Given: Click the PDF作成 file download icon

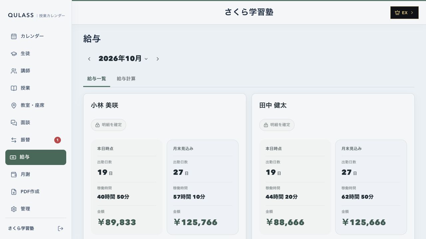Looking at the screenshot, I should [x=14, y=192].
